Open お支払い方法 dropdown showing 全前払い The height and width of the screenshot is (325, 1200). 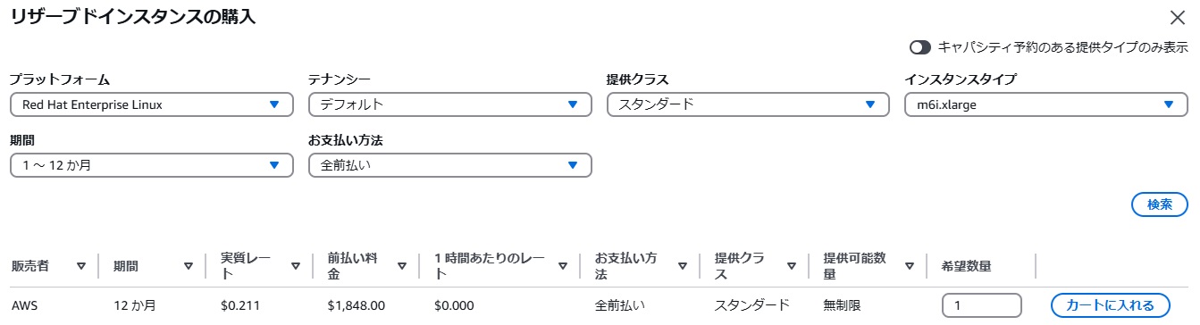[x=449, y=165]
